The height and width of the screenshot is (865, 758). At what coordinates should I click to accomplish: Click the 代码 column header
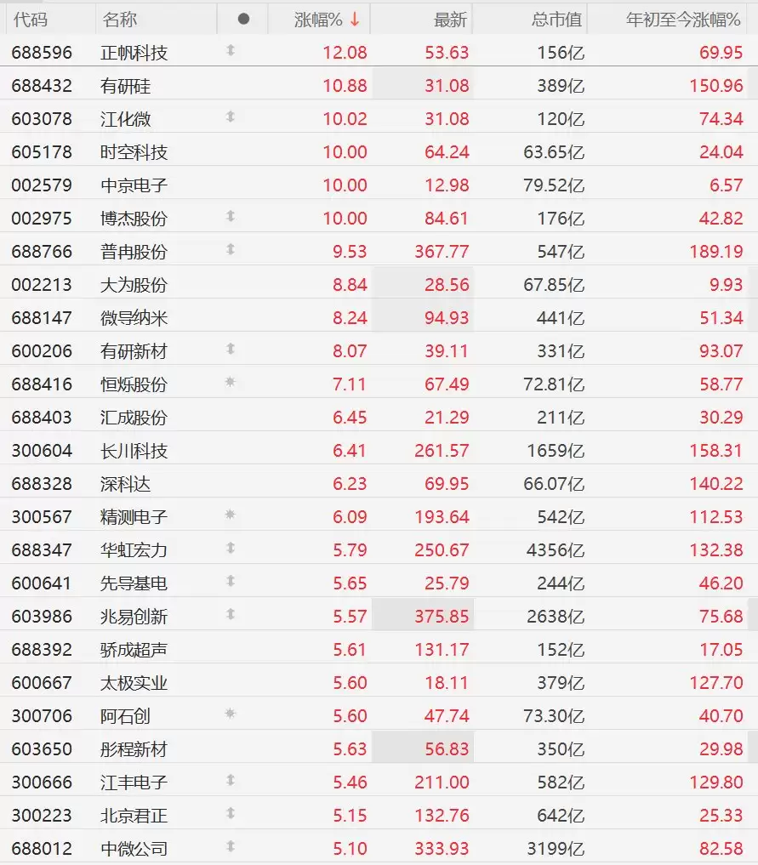pos(31,20)
